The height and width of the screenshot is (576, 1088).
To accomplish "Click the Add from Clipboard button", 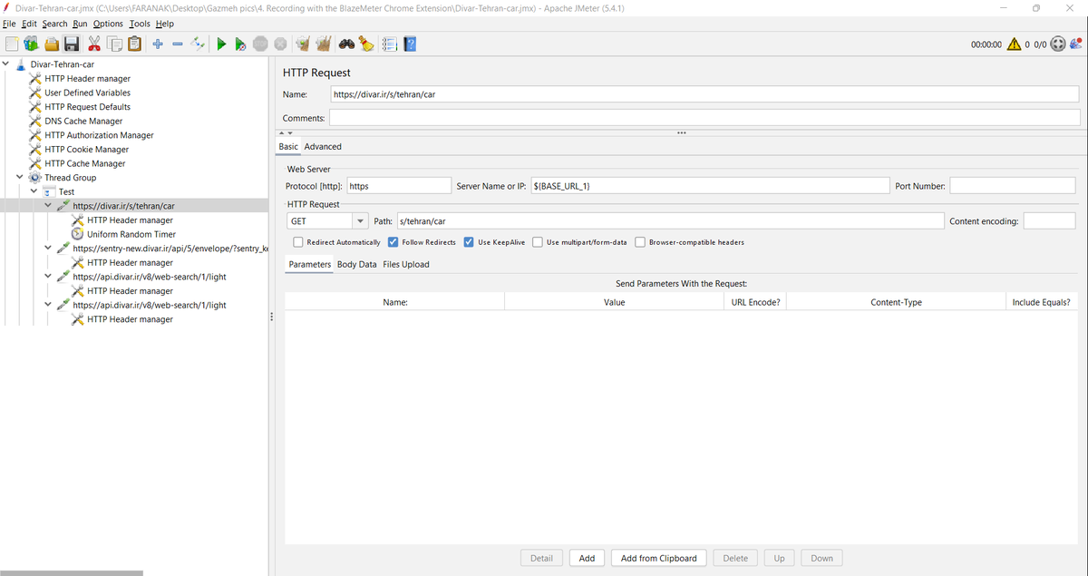I will pyautogui.click(x=658, y=558).
